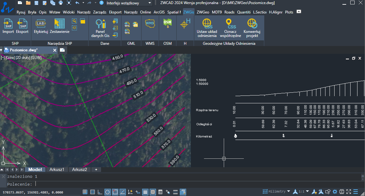Switch to the Arkusz1 layout tab
365x196 pixels.
coord(56,169)
